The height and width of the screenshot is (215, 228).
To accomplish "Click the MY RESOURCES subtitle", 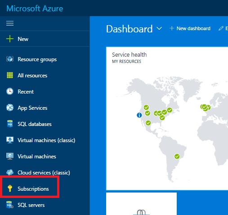I will pyautogui.click(x=126, y=62).
